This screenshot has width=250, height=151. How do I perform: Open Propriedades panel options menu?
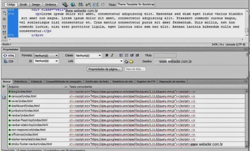[246, 50]
